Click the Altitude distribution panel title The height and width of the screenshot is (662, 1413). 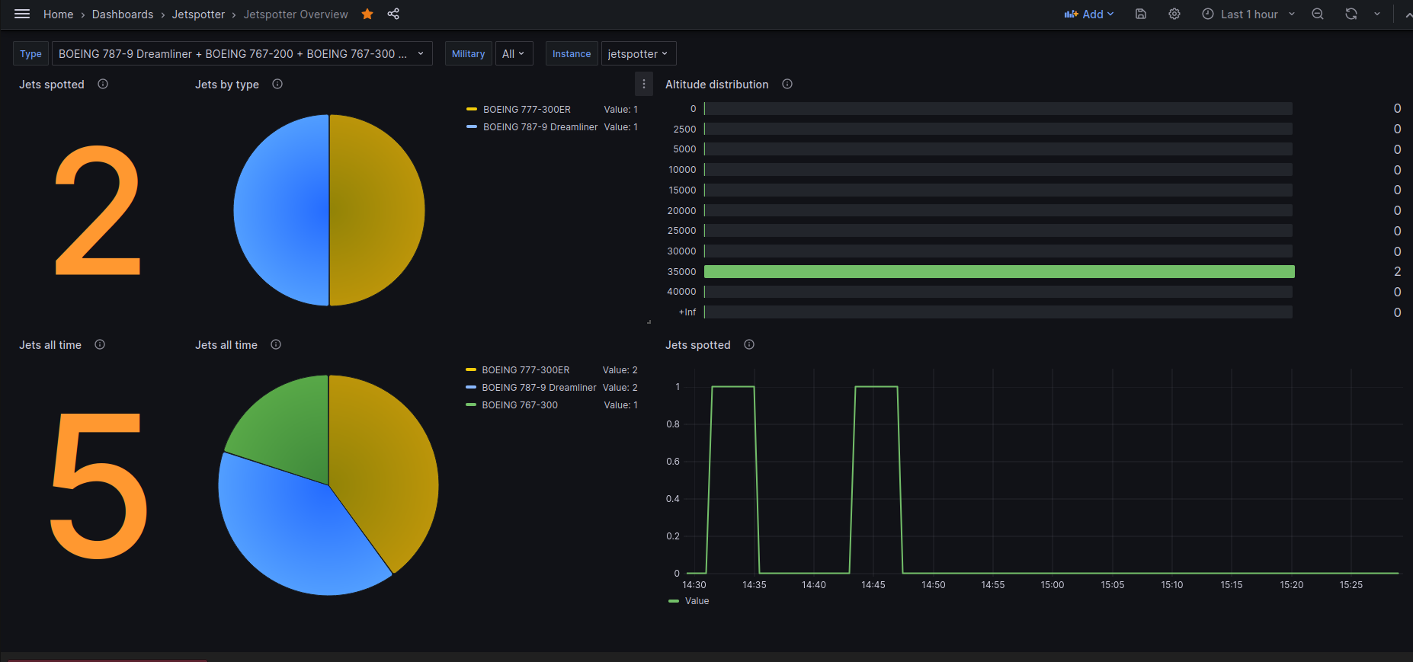pos(716,85)
